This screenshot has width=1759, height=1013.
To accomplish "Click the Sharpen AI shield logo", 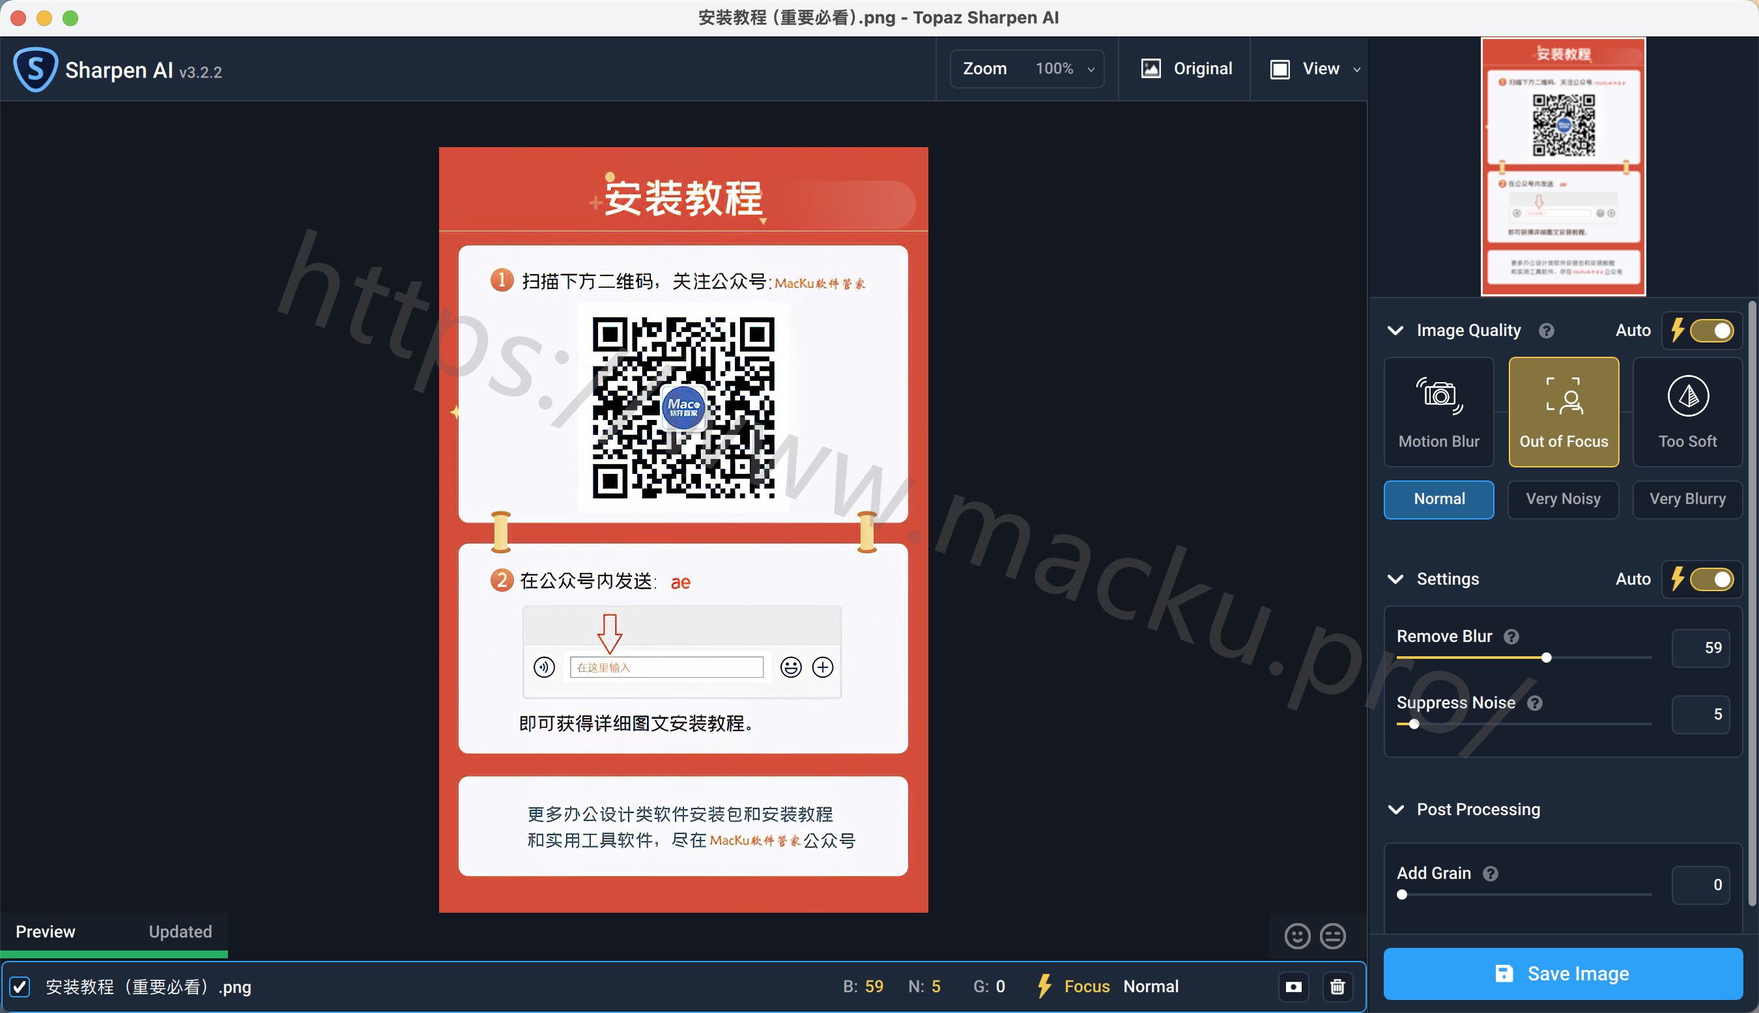I will tap(35, 70).
